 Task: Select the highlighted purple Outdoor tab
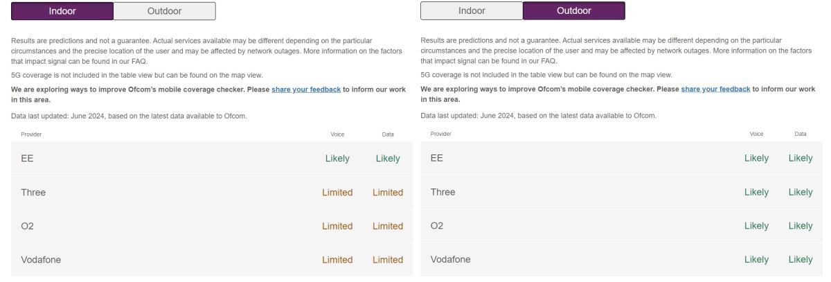573,11
